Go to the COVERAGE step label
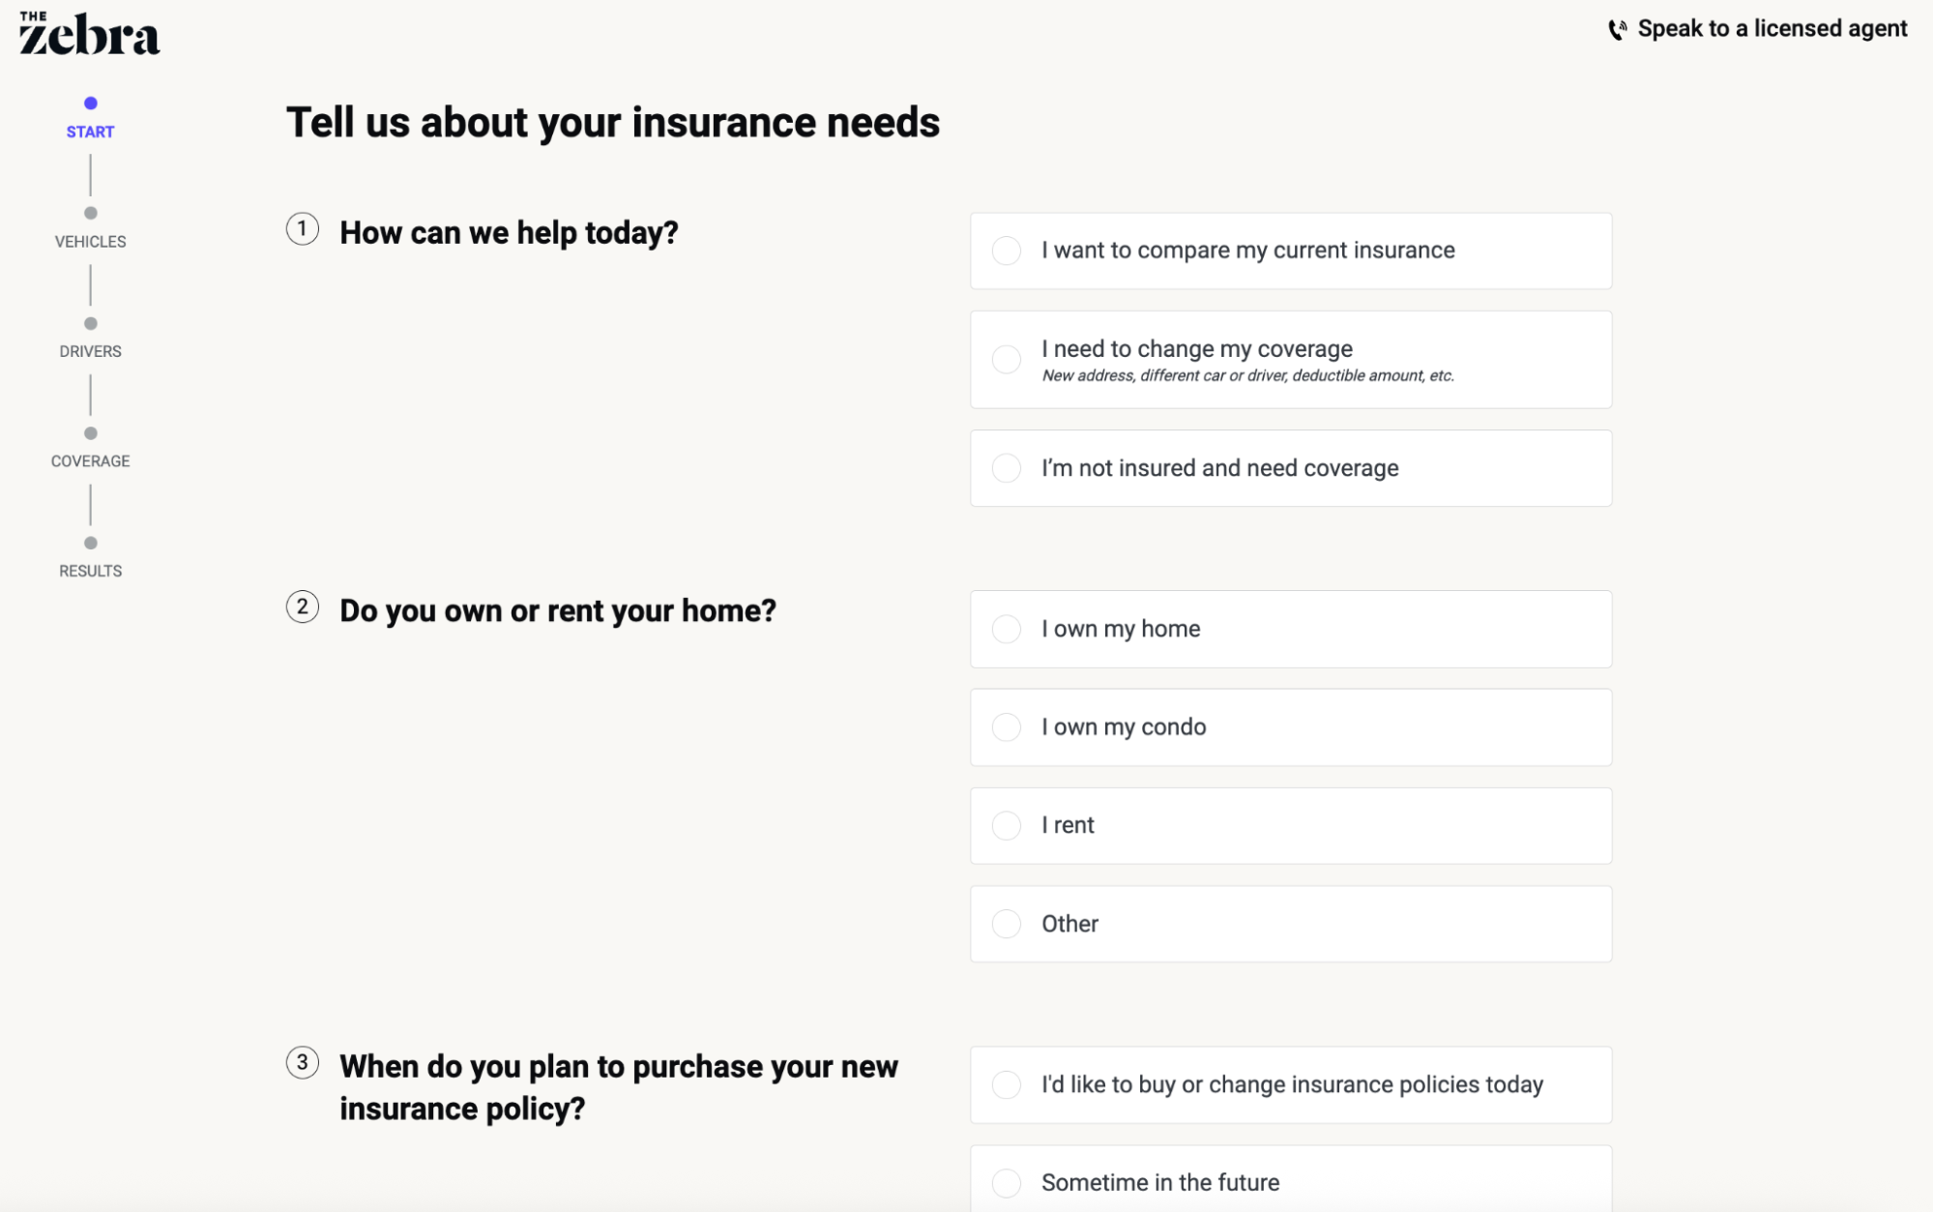1933x1213 pixels. pyautogui.click(x=91, y=461)
